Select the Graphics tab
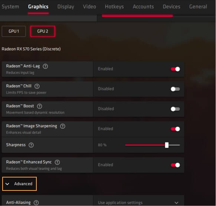 (38, 7)
